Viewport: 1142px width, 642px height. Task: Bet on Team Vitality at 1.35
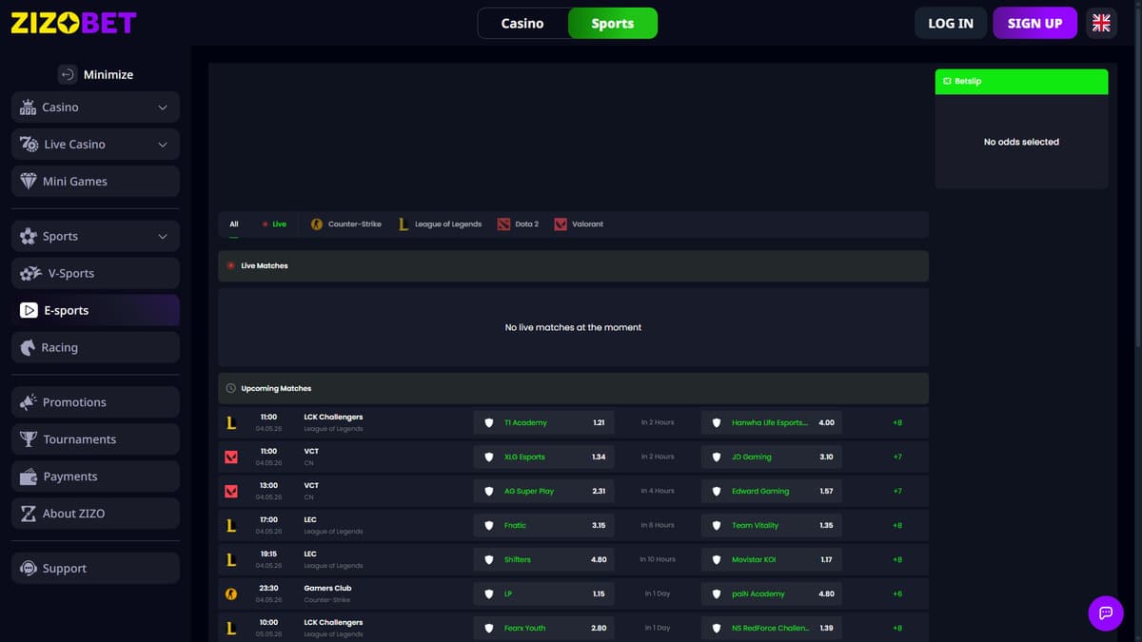(772, 525)
